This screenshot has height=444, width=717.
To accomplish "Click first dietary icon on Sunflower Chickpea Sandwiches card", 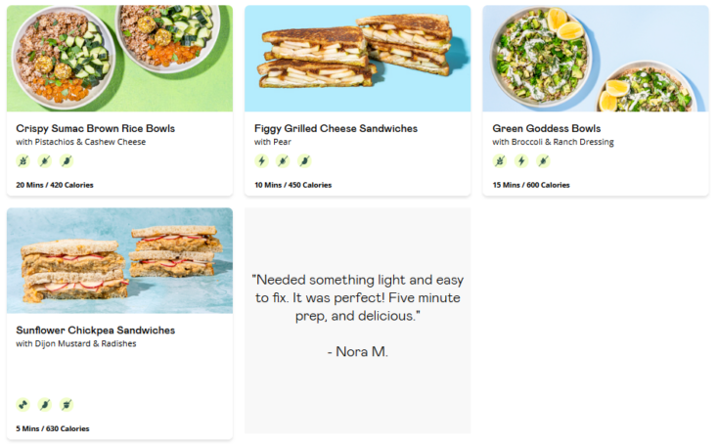I will pyautogui.click(x=23, y=404).
